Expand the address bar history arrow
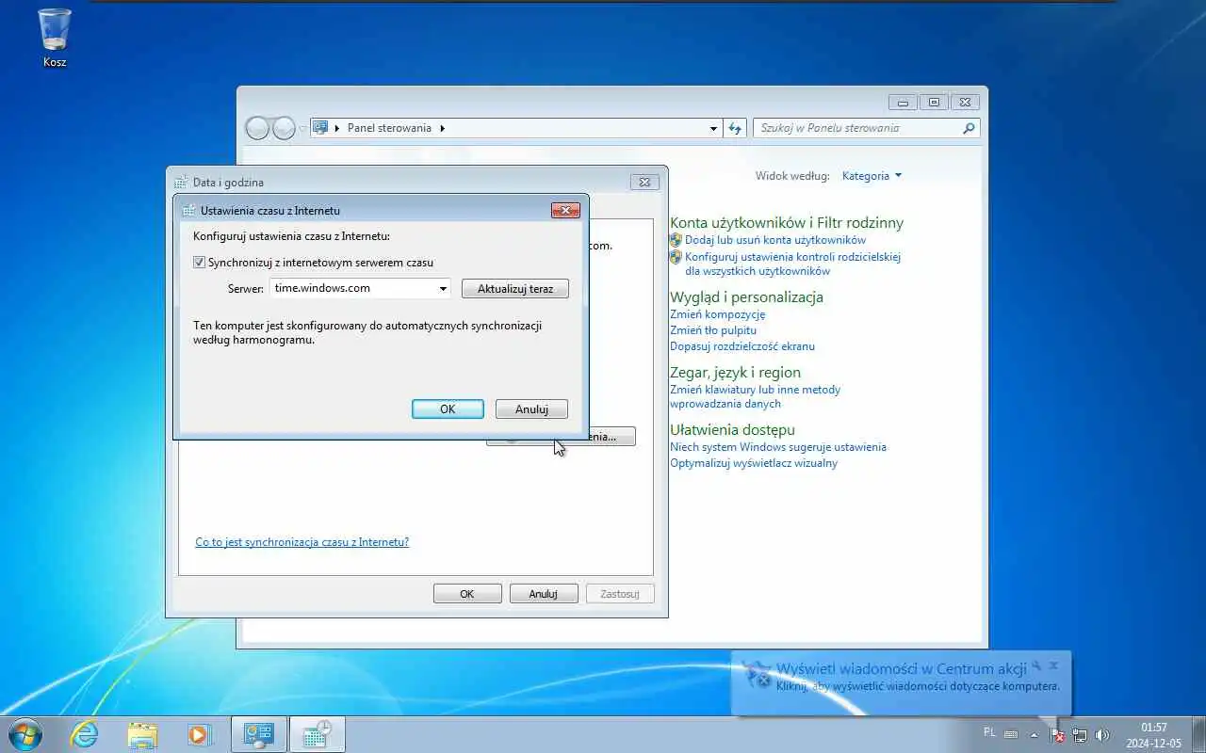The image size is (1206, 753). (713, 128)
